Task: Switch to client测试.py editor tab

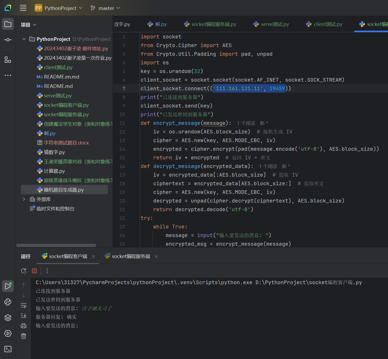Action: pos(324,24)
